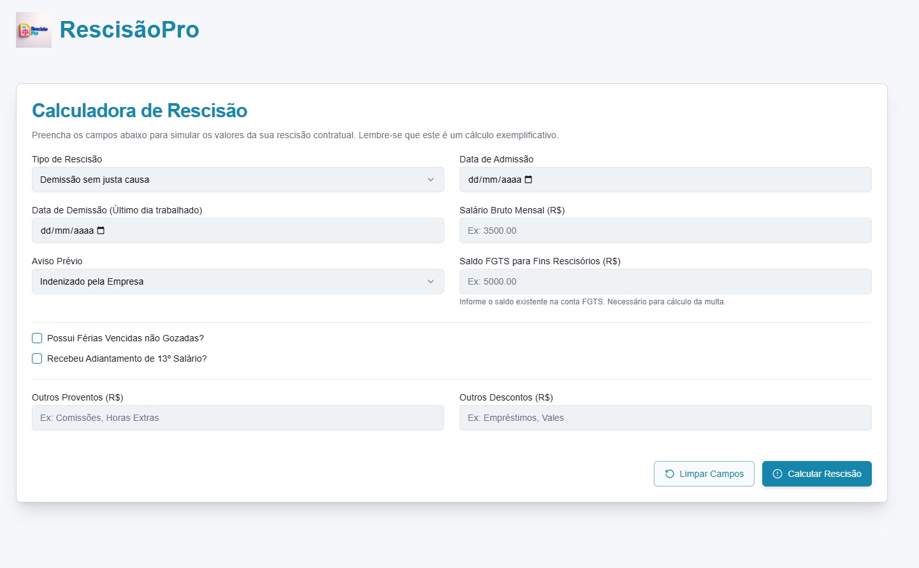Click the chevron arrow in Tipo de Rescisão
Screen dimensions: 919x568
(431, 180)
